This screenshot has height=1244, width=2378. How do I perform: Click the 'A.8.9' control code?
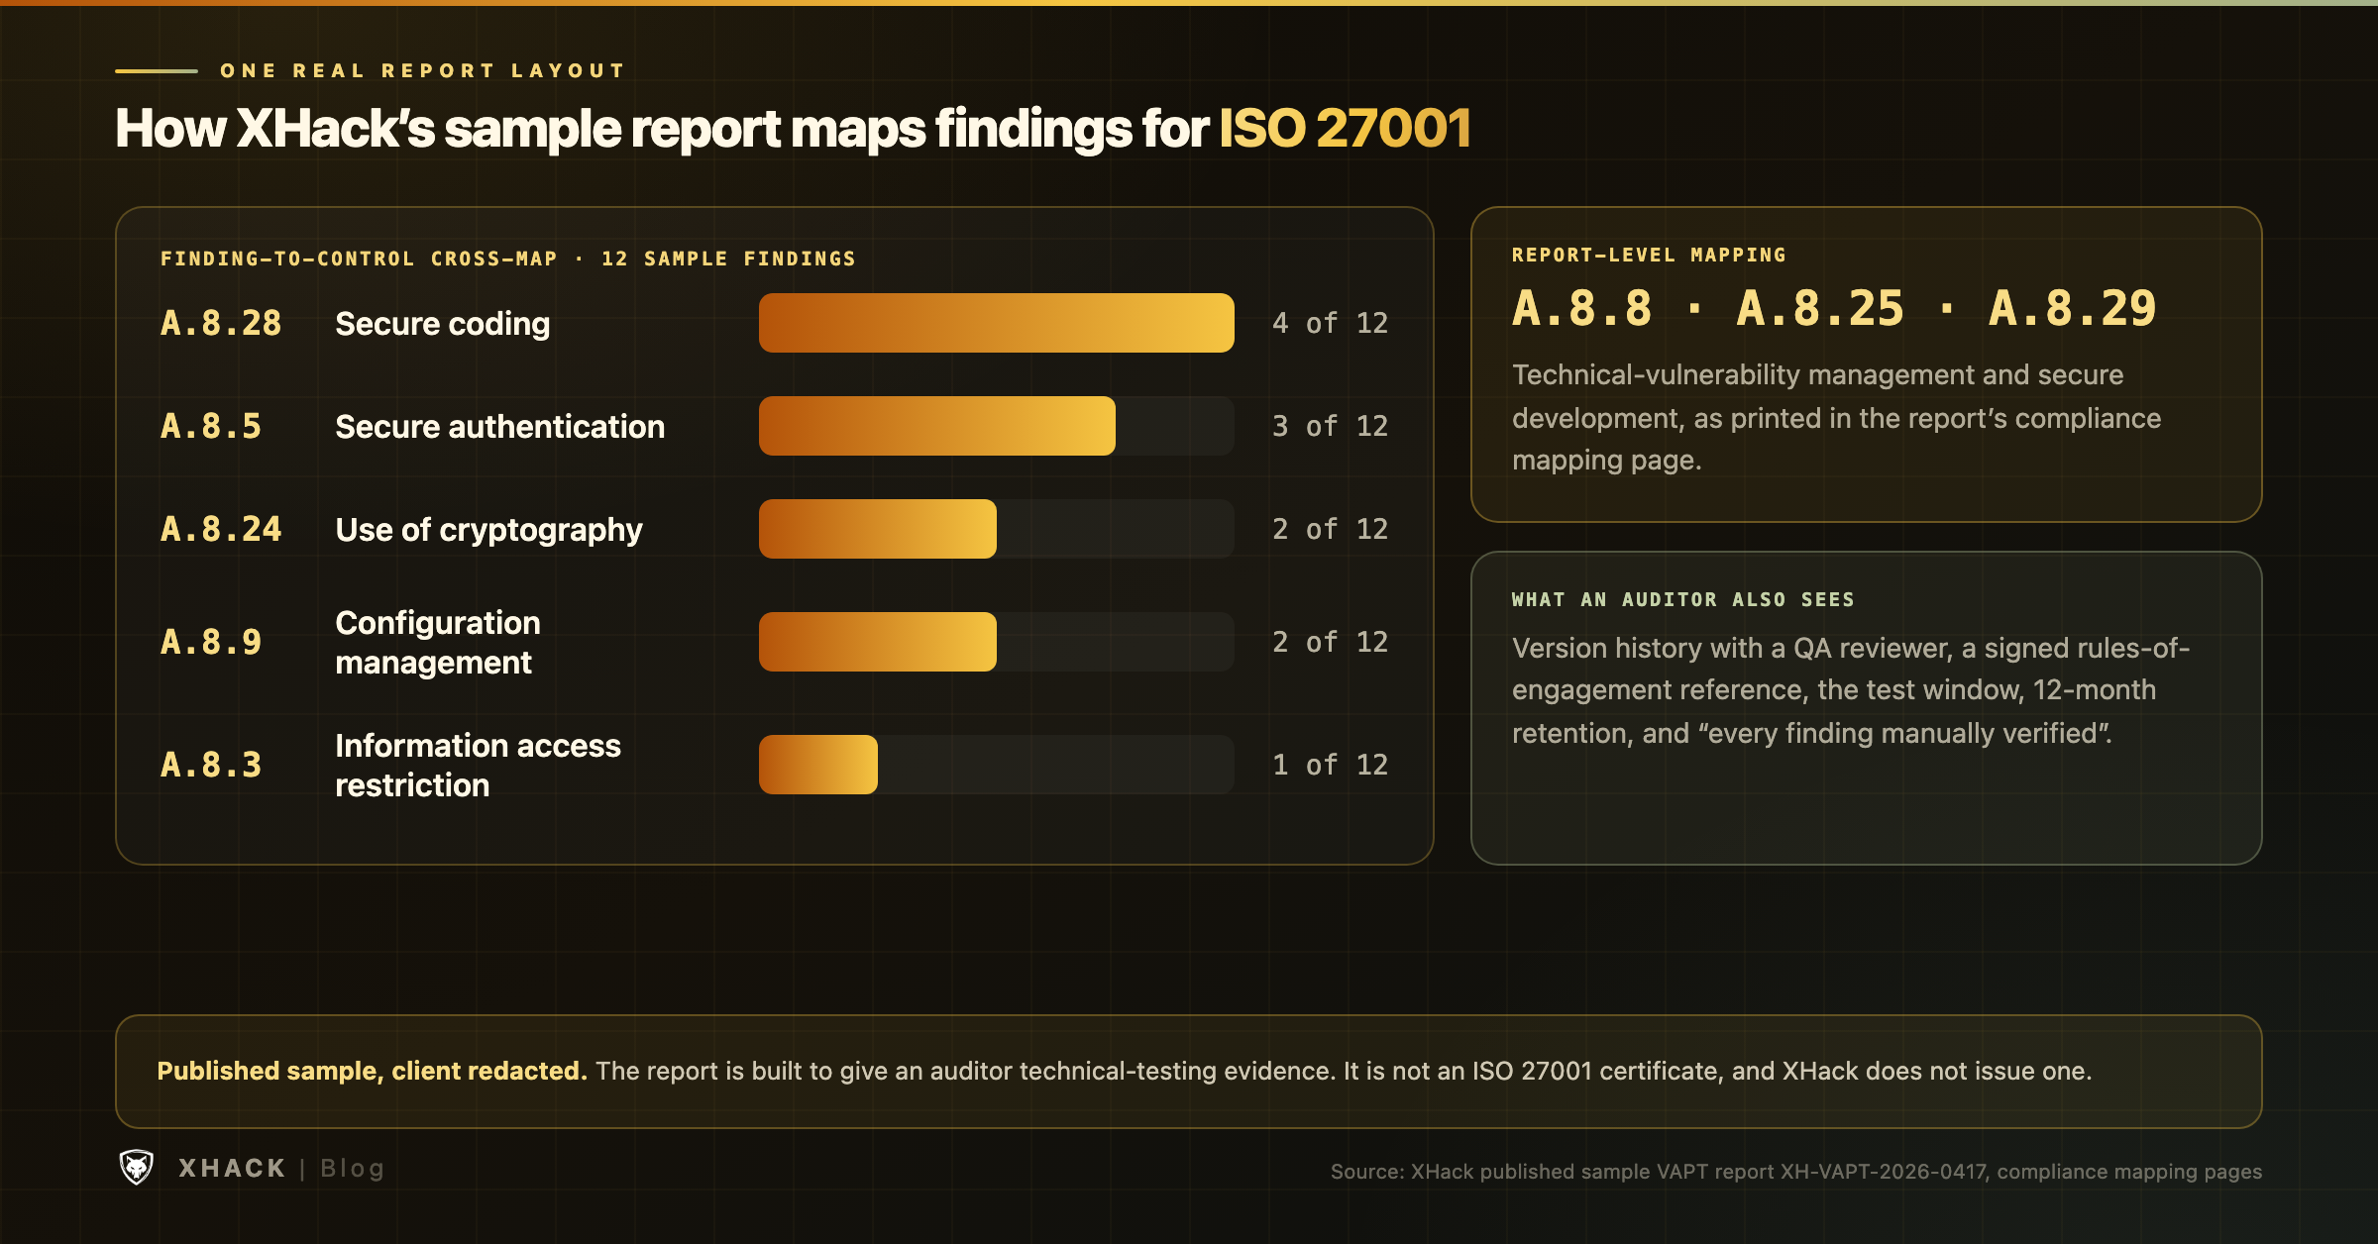pyautogui.click(x=211, y=642)
